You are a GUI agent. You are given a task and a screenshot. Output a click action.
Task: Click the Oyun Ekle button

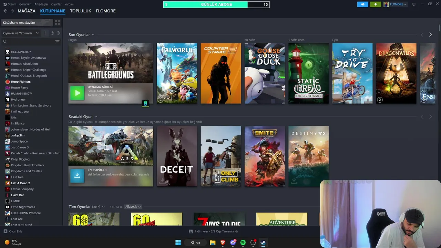13,231
